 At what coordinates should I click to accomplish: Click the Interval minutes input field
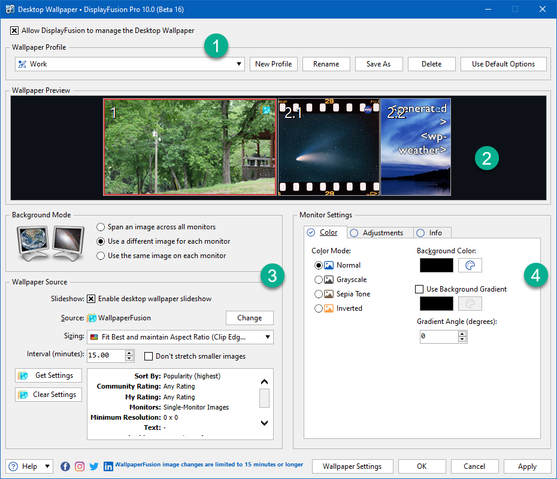tap(106, 356)
